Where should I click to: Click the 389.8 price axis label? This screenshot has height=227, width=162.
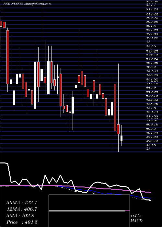point(151,145)
